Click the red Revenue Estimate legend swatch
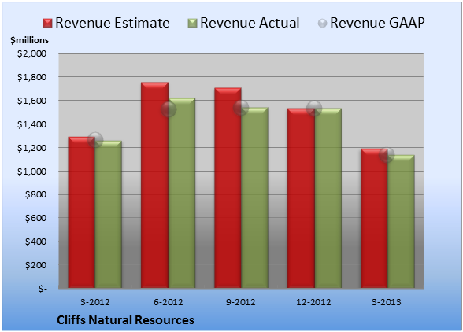Viewport: 463px width, 332px height. [x=47, y=23]
